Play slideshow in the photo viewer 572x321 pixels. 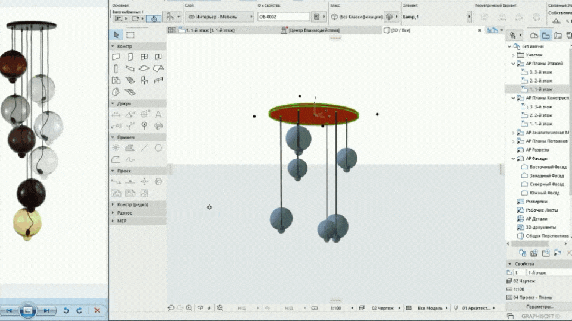click(x=27, y=310)
